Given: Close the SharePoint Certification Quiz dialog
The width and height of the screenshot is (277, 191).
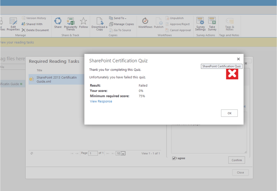Looking at the screenshot, I should point(238,59).
